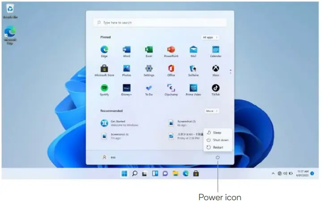
Task: Open Task View on the taskbar
Action: (x=145, y=173)
